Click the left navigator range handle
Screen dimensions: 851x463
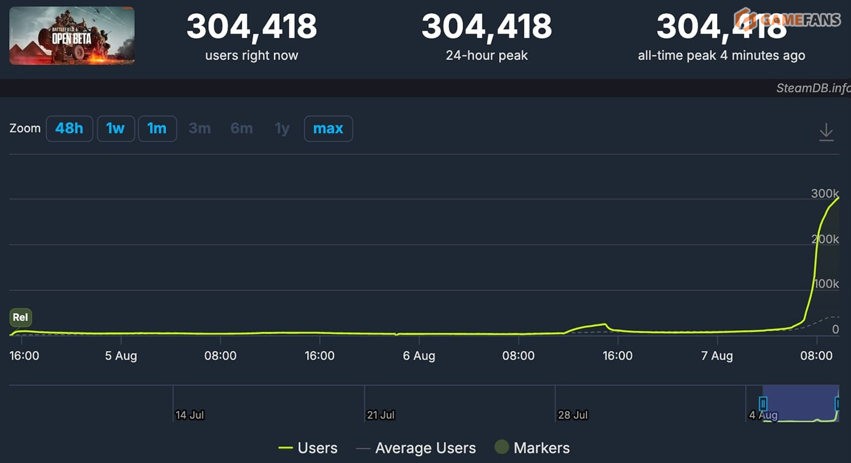[763, 404]
